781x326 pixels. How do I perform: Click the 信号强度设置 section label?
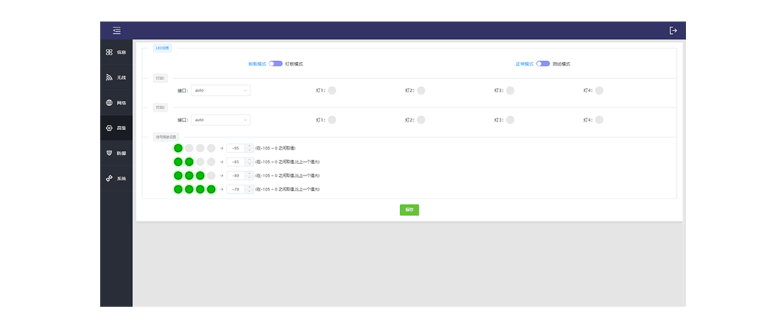click(165, 137)
